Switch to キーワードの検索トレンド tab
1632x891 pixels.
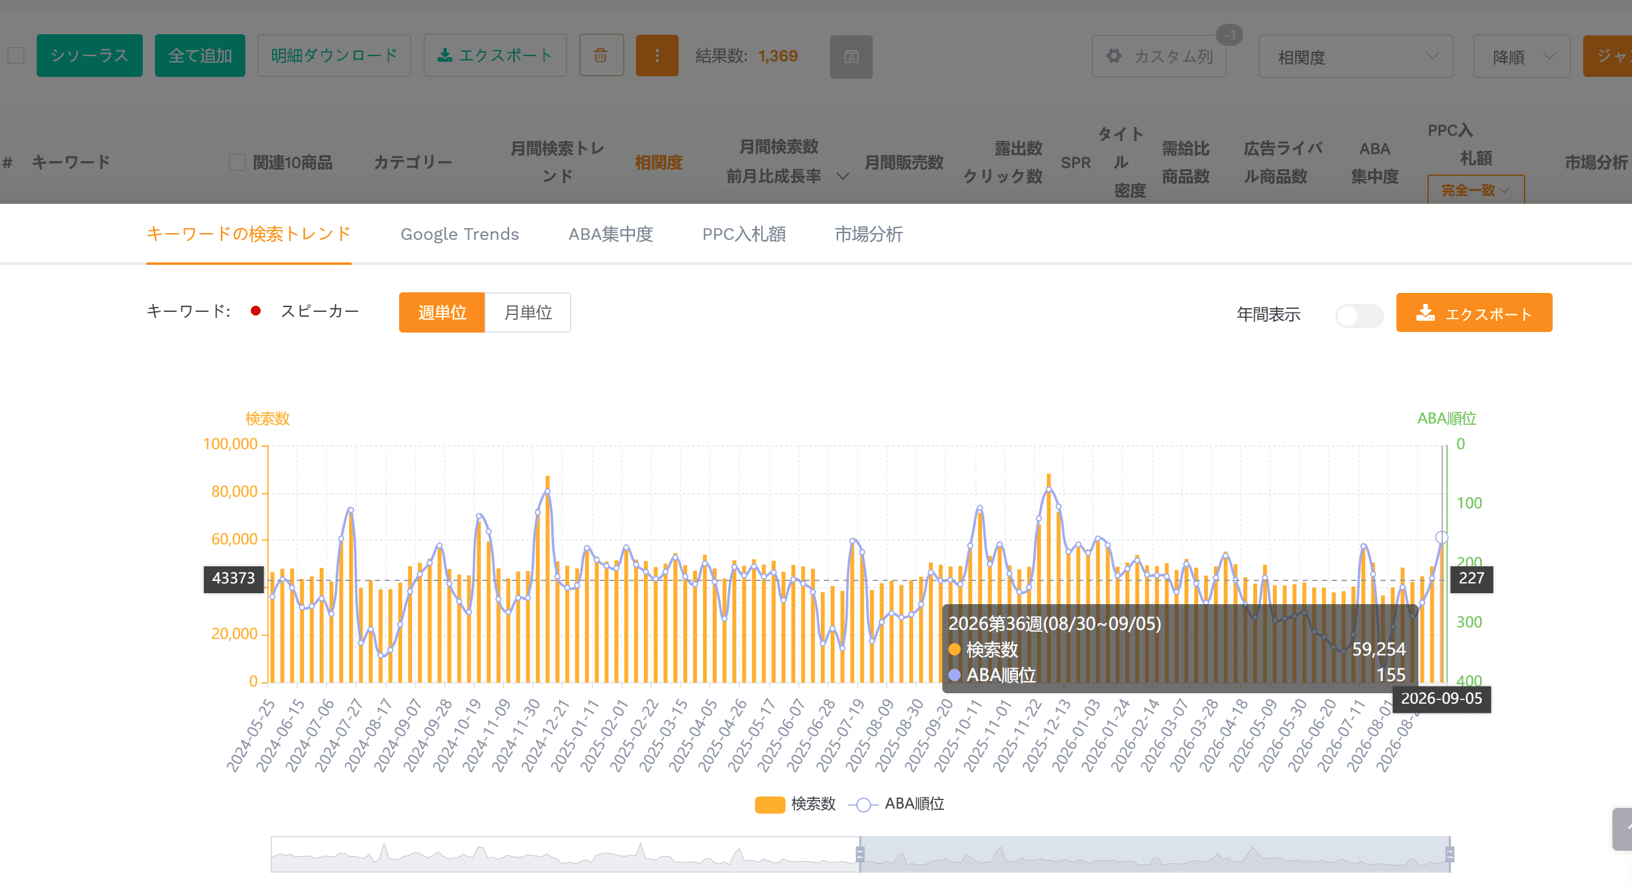248,234
